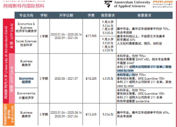Screen dimensions: 177x127
Task: Select the red title 阿姆斯特丹国际预科
Action: [x=24, y=6]
